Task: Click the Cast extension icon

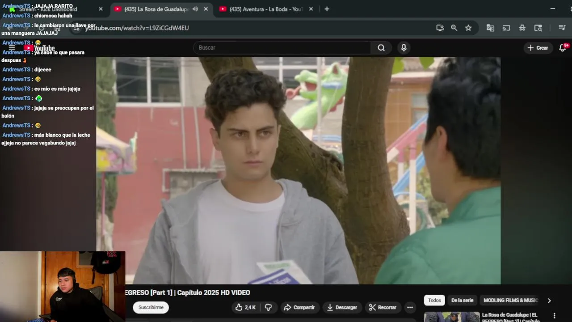Action: point(506,28)
